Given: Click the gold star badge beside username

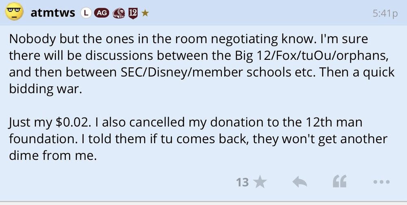Looking at the screenshot, I should [x=145, y=13].
